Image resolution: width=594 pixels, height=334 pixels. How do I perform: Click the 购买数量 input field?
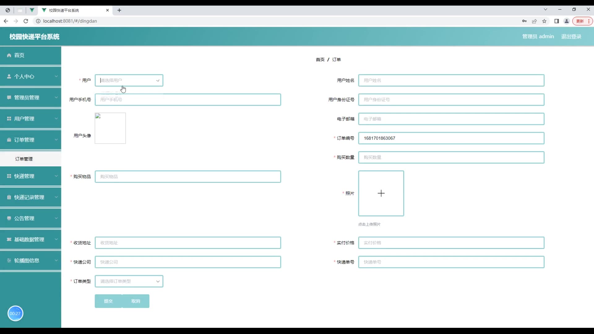[x=451, y=157]
